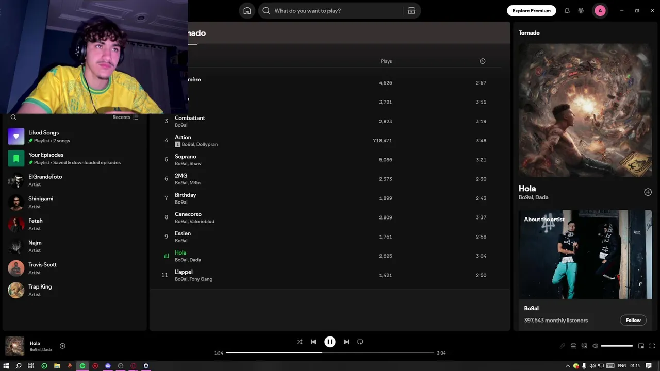The width and height of the screenshot is (660, 371).
Task: Enter full screen mode
Action: pos(652,346)
